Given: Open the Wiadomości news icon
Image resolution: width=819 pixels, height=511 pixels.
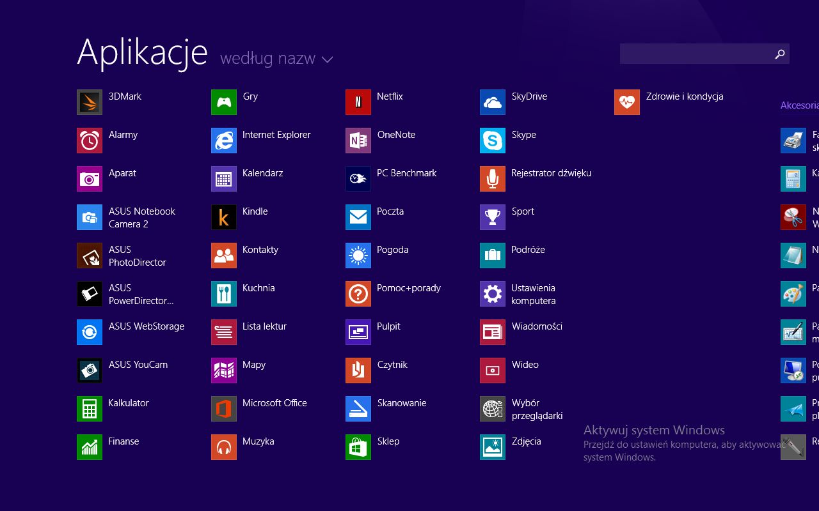Looking at the screenshot, I should pos(493,332).
